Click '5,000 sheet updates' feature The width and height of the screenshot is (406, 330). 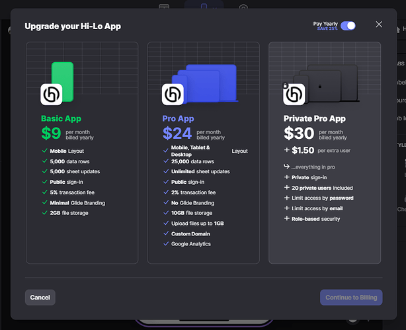[x=75, y=171]
